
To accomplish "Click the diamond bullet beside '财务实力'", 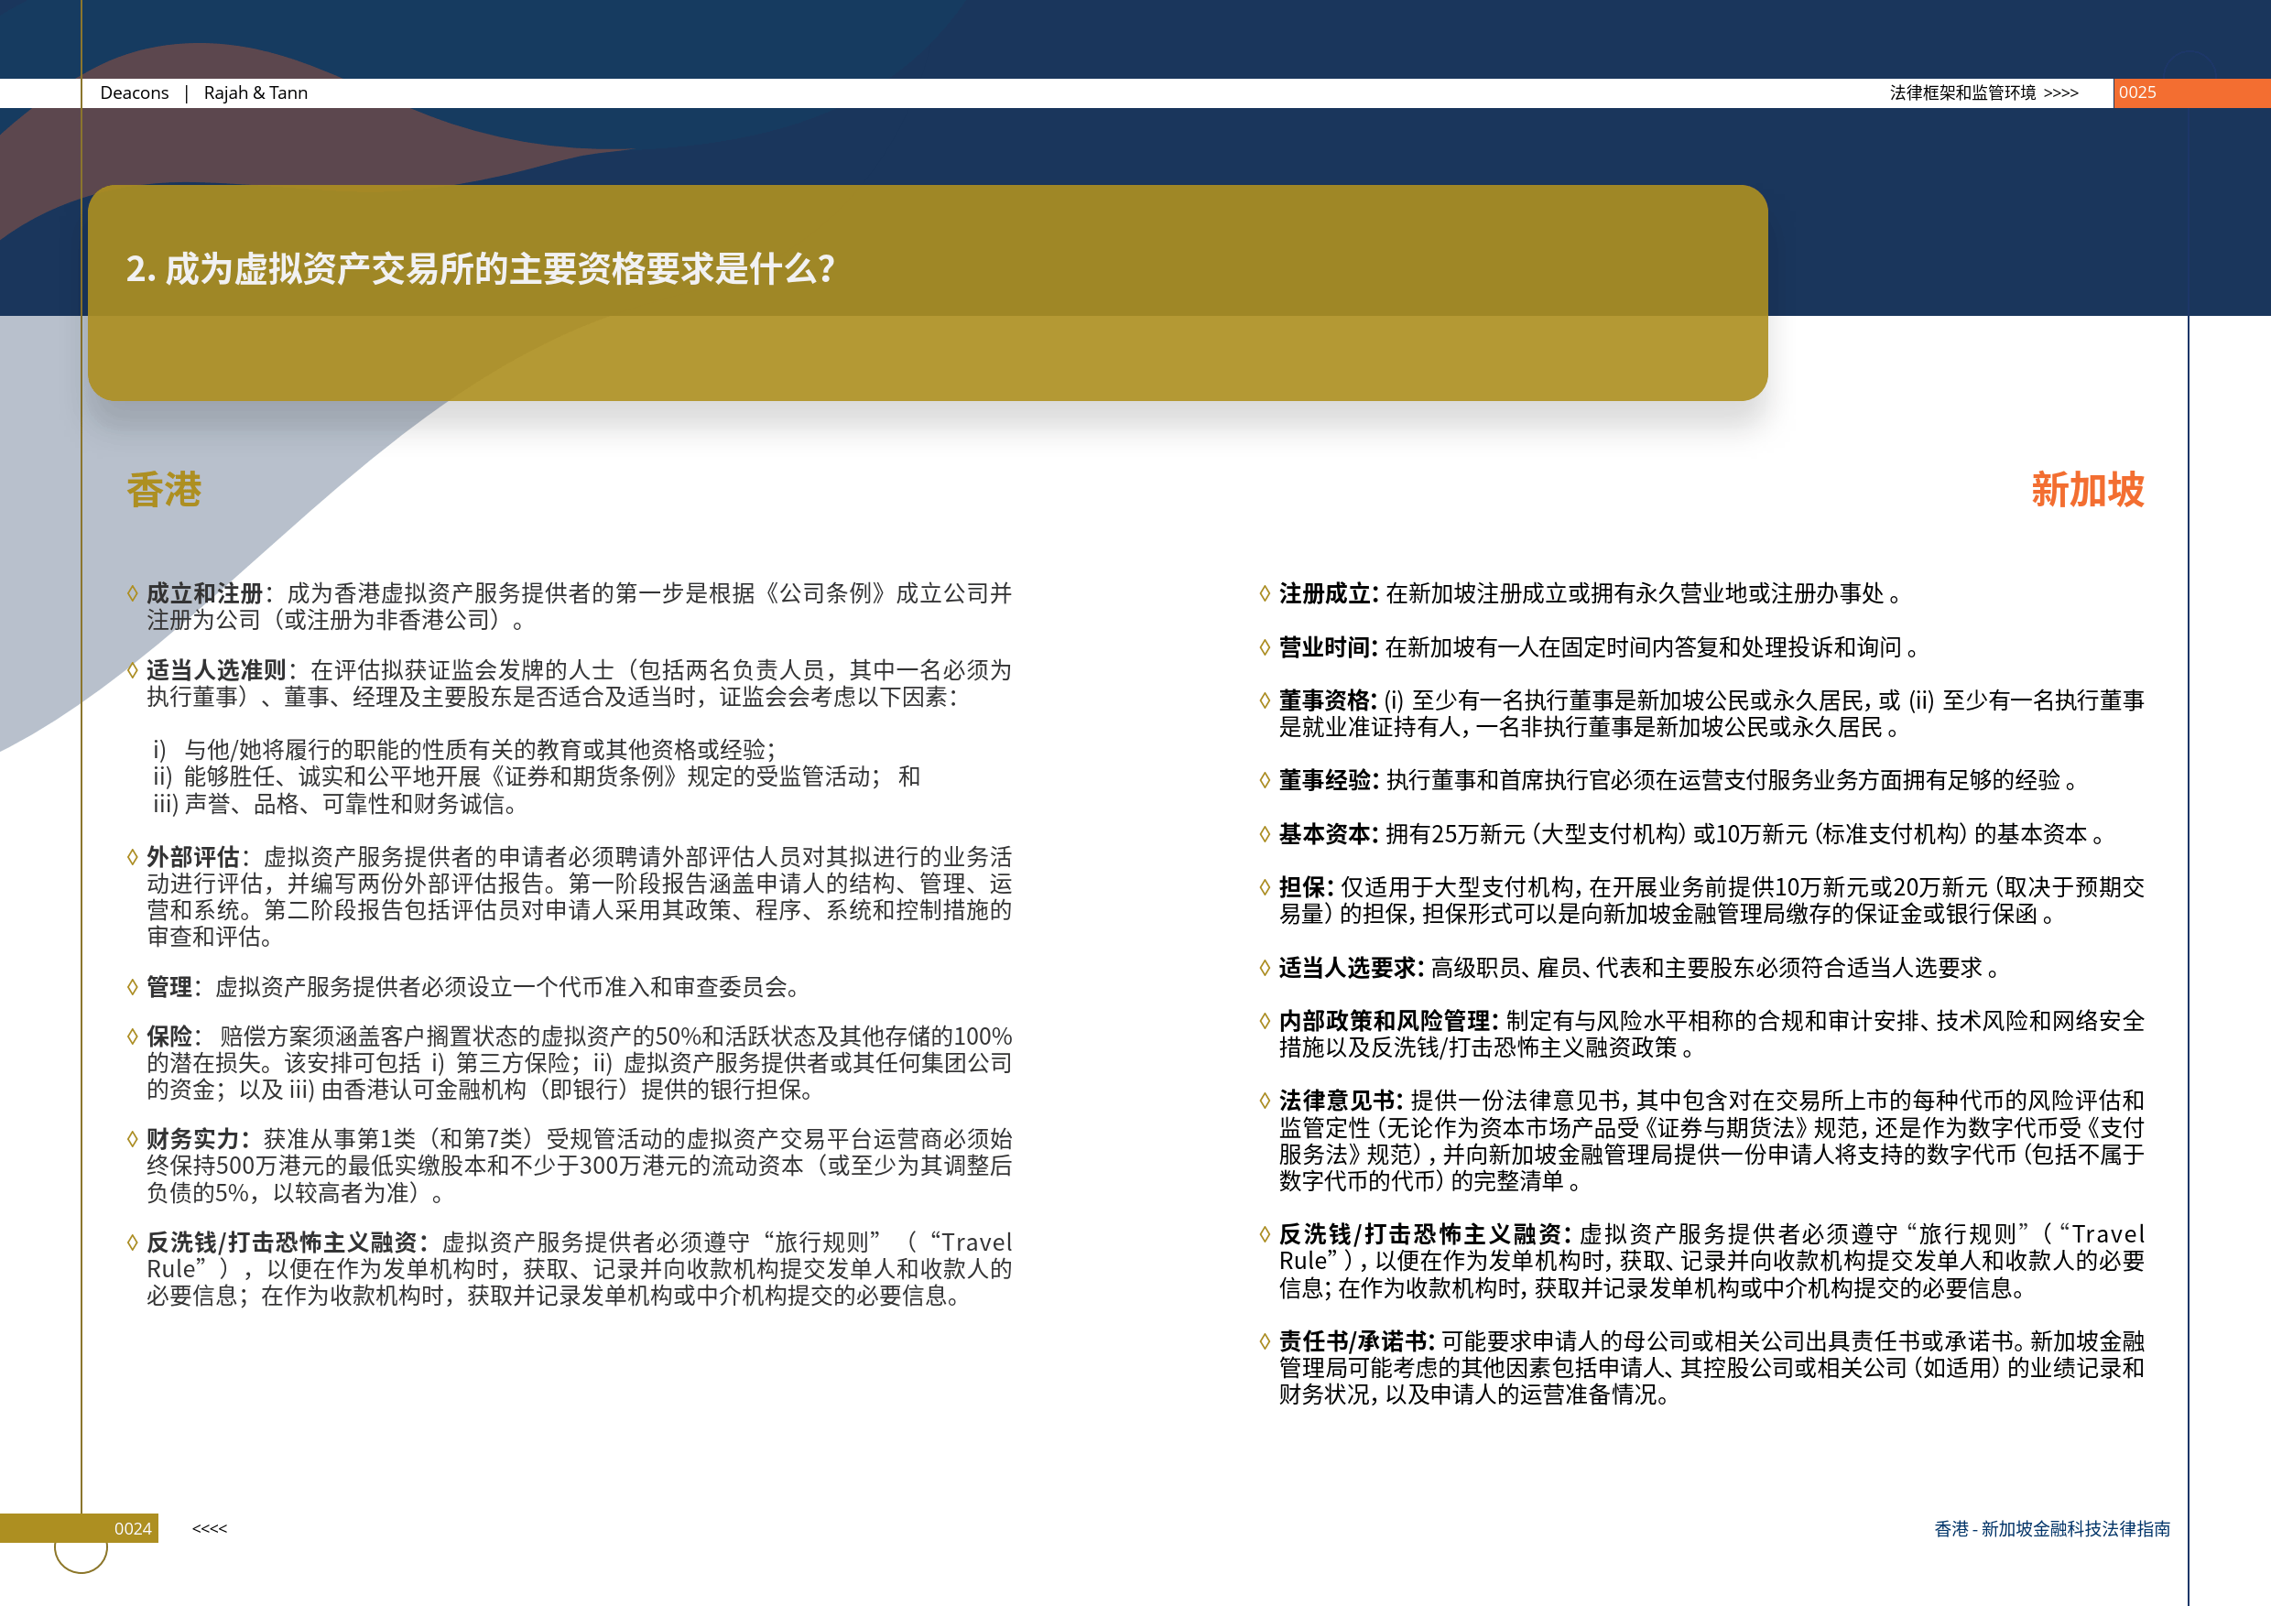I will point(133,1139).
